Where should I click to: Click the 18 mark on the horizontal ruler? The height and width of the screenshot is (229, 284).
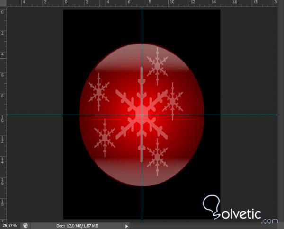pyautogui.click(x=256, y=2)
